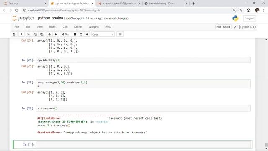This screenshot has width=268, height=151.
Task: Go back in browser history
Action: pos(4,10)
